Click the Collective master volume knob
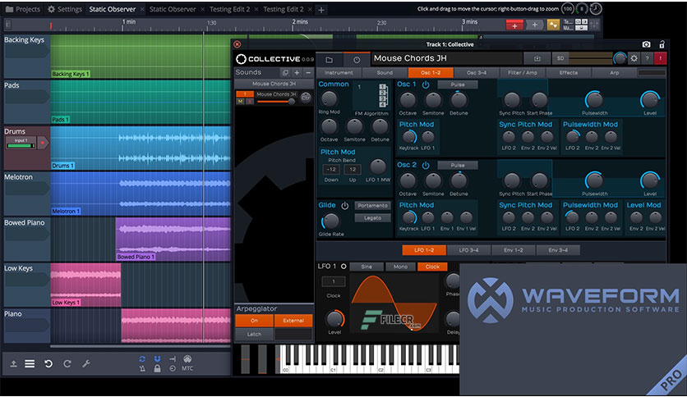The height and width of the screenshot is (397, 687). coord(620,58)
